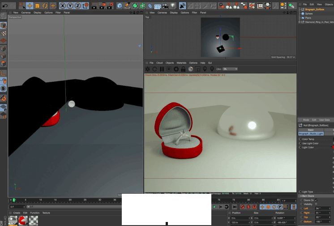This screenshot has height=226, width=334.
Task: Add a cube primitive object
Action: [x=120, y=6]
